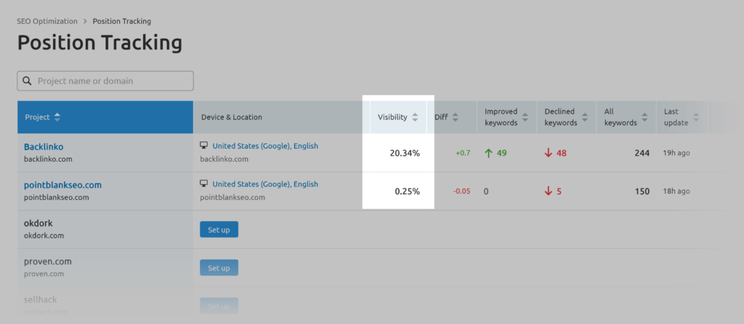
Task: Type in the Project name or domain field
Action: click(113, 81)
